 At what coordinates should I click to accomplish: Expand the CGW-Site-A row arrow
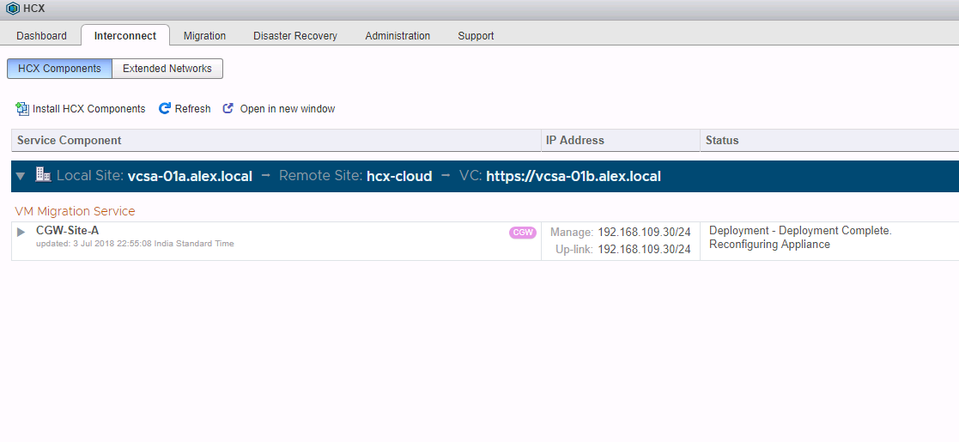[21, 233]
